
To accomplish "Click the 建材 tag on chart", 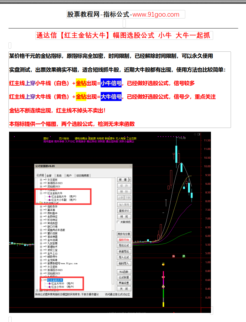I will (x=46, y=138).
